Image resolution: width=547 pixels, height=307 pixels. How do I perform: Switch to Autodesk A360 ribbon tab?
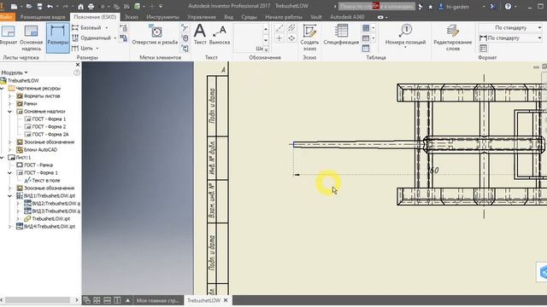347,17
